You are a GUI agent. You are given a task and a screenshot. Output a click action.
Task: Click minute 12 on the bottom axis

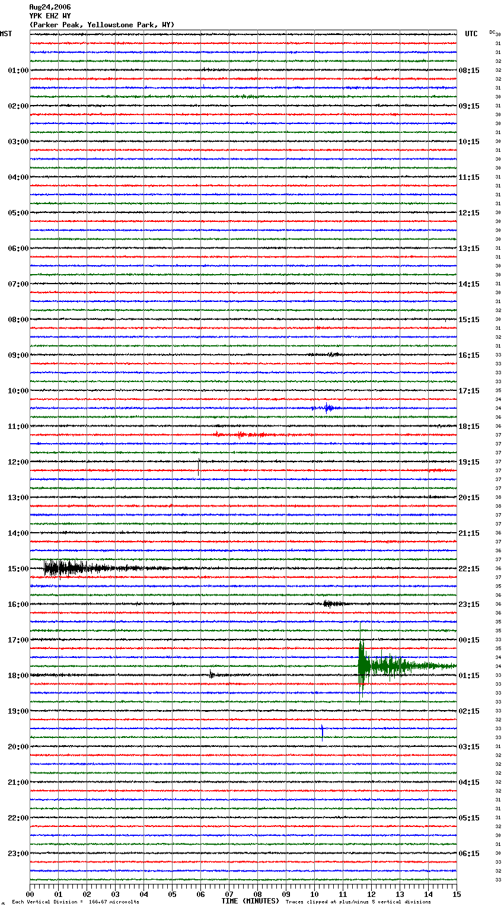pos(371,893)
